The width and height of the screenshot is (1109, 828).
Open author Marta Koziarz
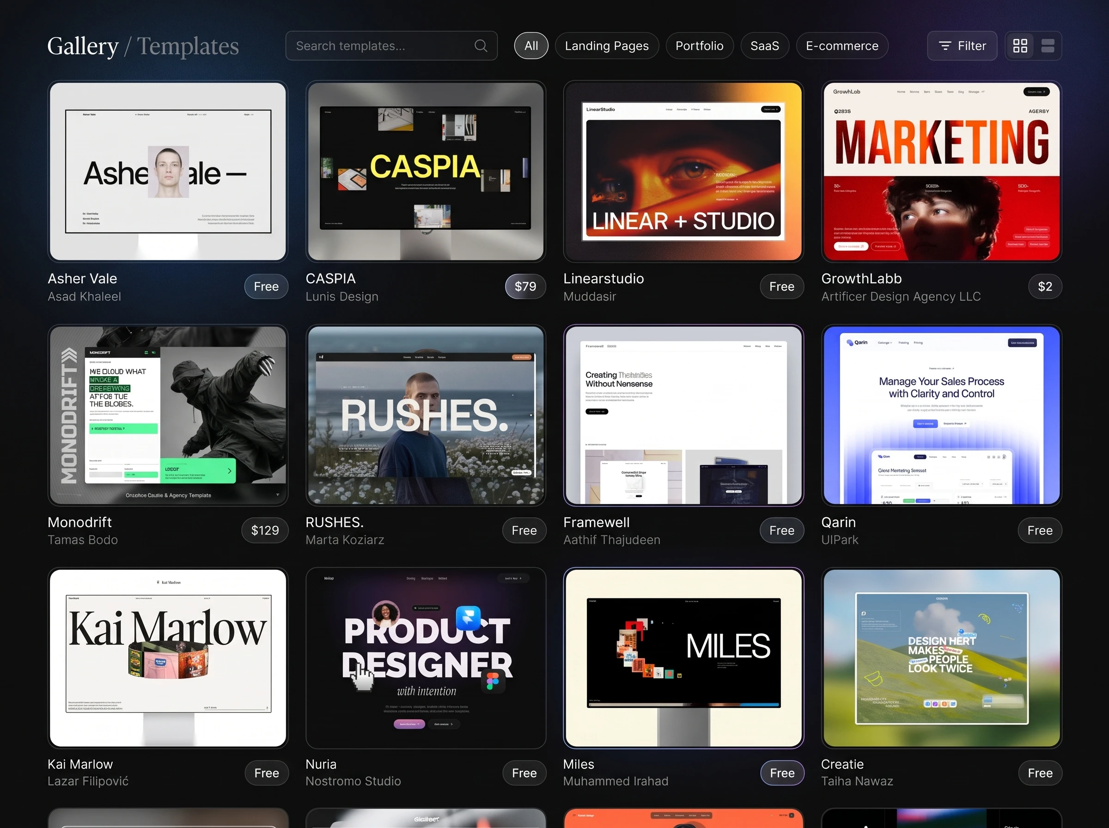pos(345,540)
